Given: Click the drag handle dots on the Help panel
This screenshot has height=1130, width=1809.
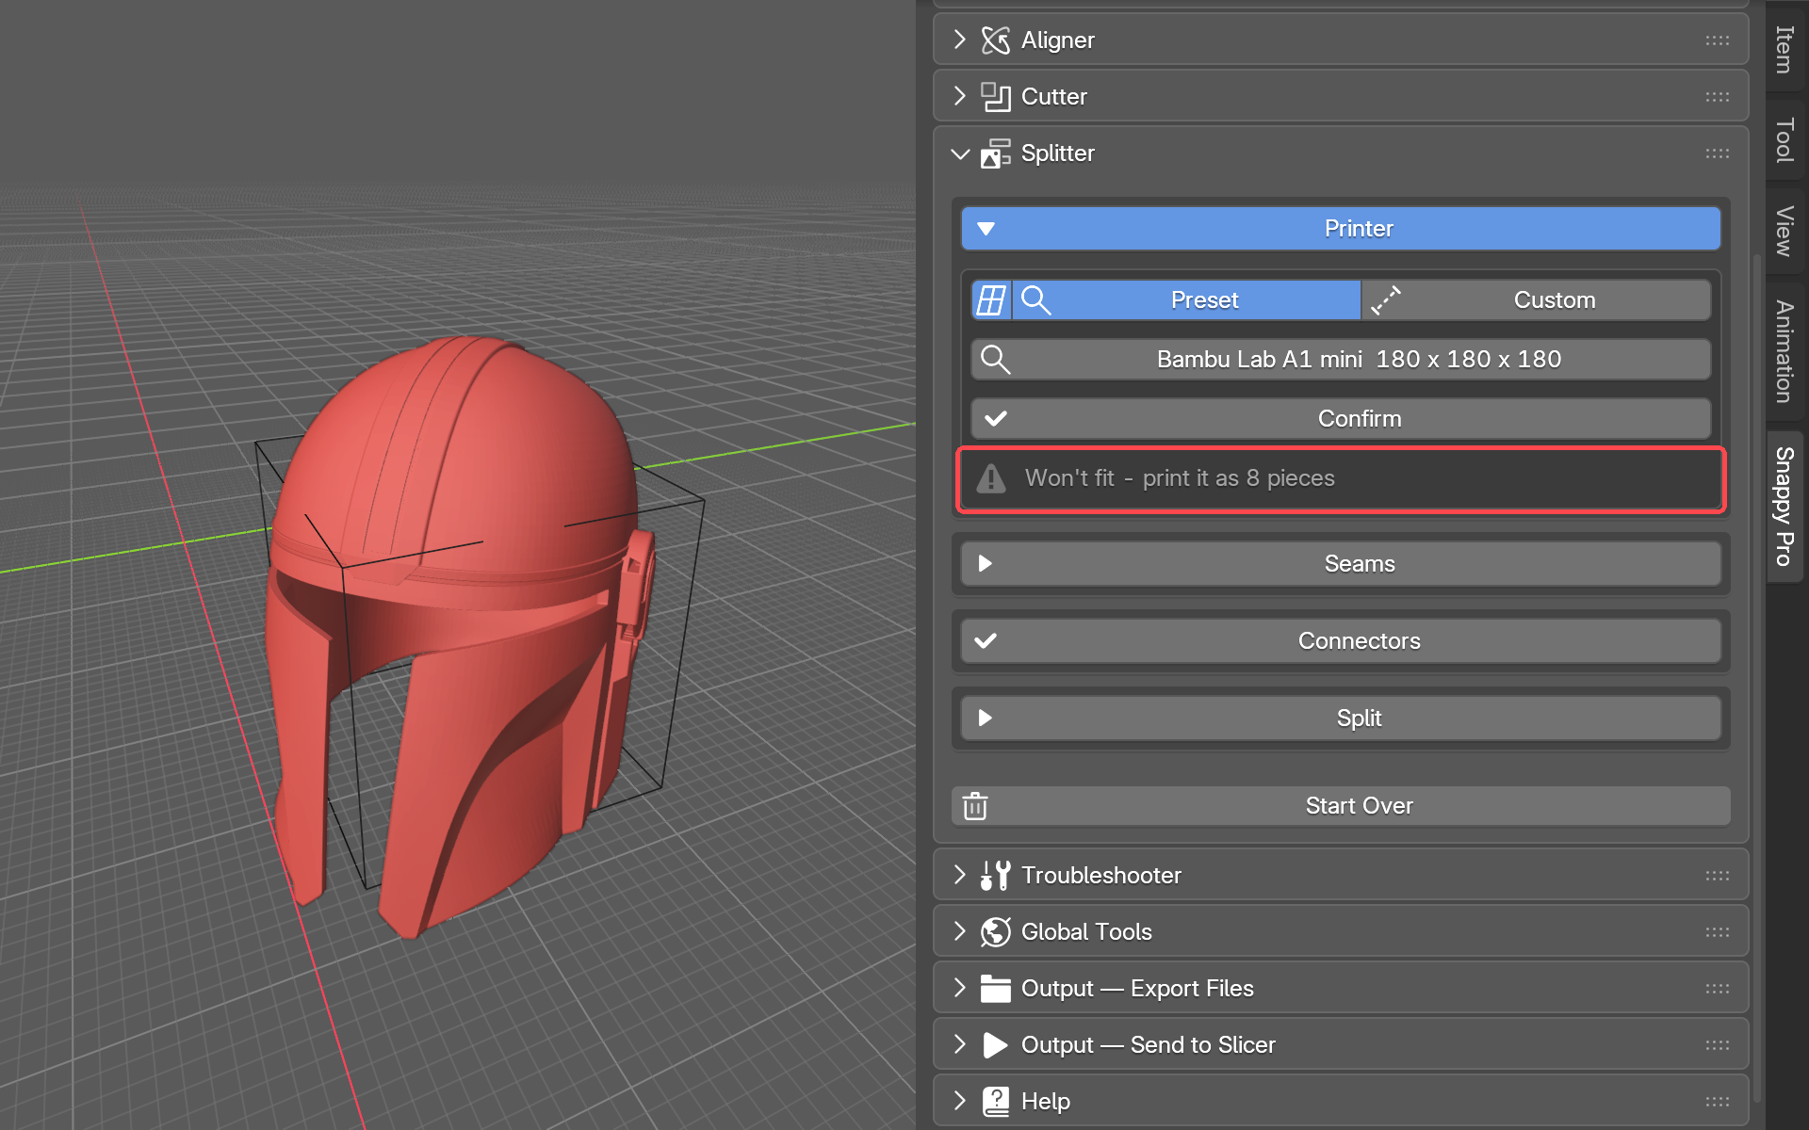Looking at the screenshot, I should [x=1717, y=1102].
